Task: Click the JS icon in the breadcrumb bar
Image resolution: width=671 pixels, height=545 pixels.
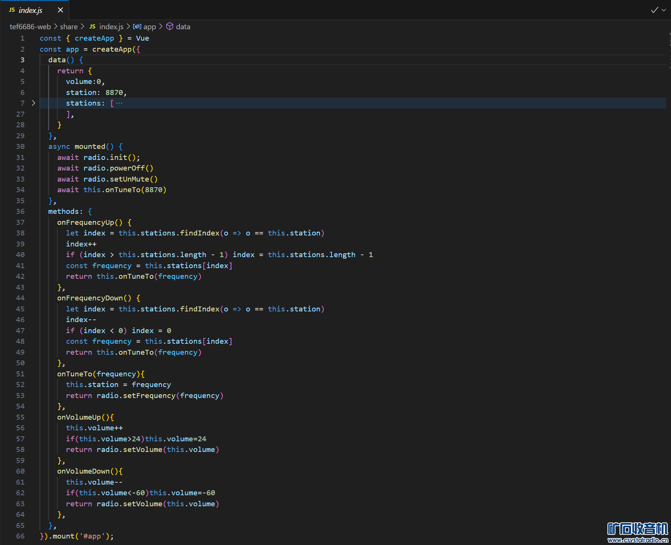Action: (92, 27)
